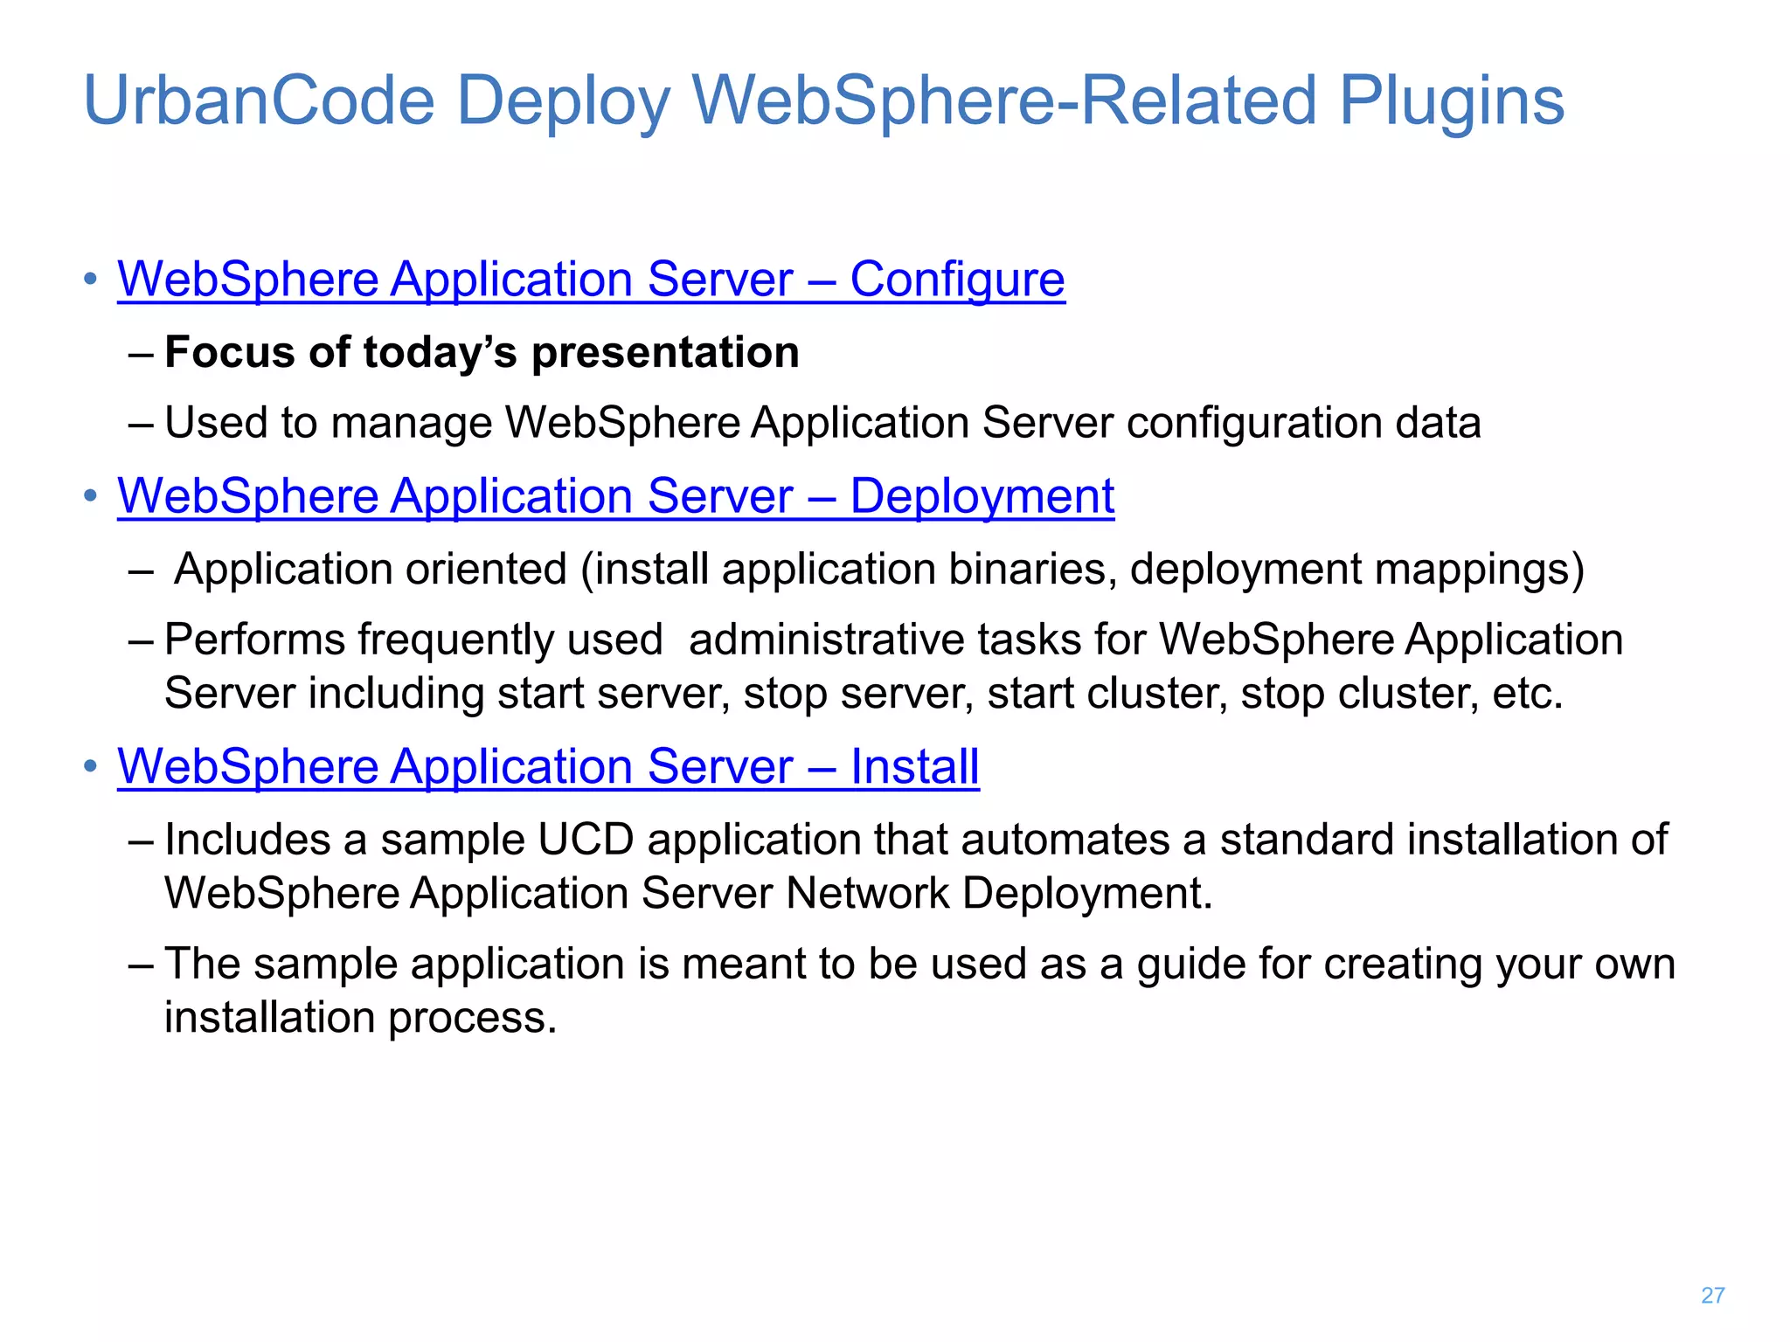Click 'The sample application is meant to be used' line
Screen dimensions: 1790x1342
(919, 965)
